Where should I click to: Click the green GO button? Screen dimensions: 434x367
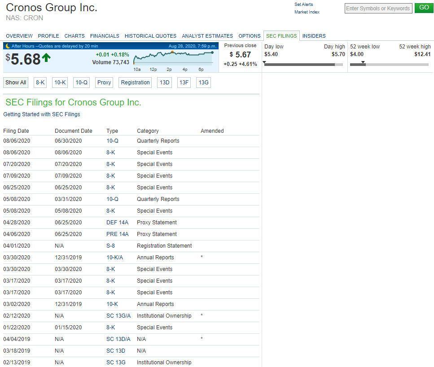(x=424, y=8)
